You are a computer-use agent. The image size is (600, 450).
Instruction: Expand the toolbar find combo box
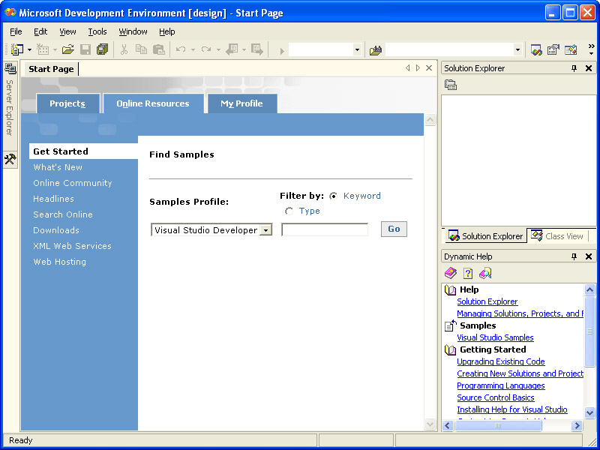coord(517,49)
